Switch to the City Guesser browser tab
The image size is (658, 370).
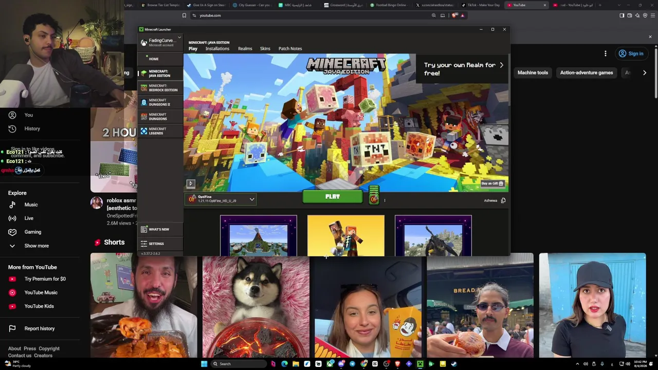point(252,5)
